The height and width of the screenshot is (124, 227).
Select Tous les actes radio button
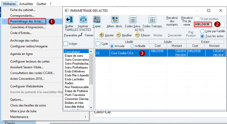point(202,36)
